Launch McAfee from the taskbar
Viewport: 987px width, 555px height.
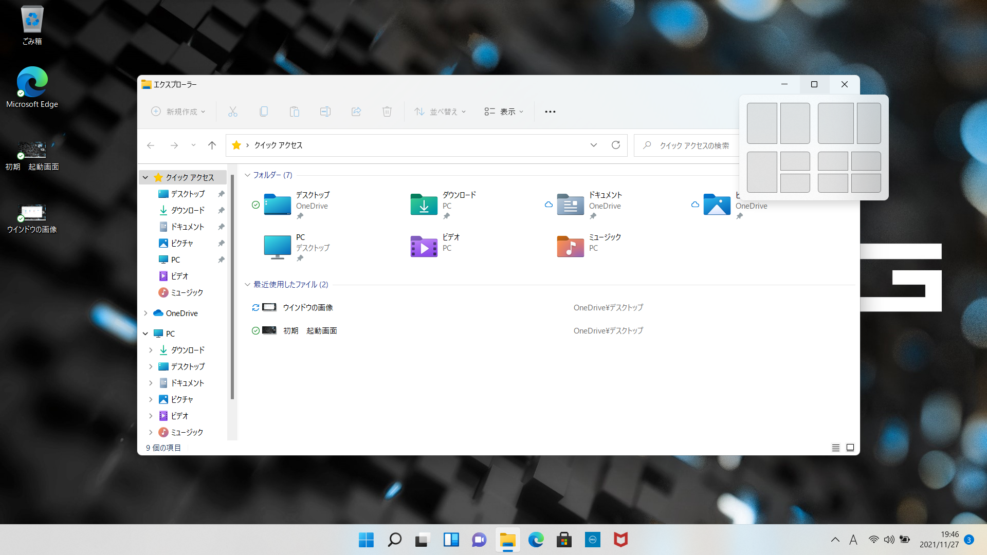point(620,540)
